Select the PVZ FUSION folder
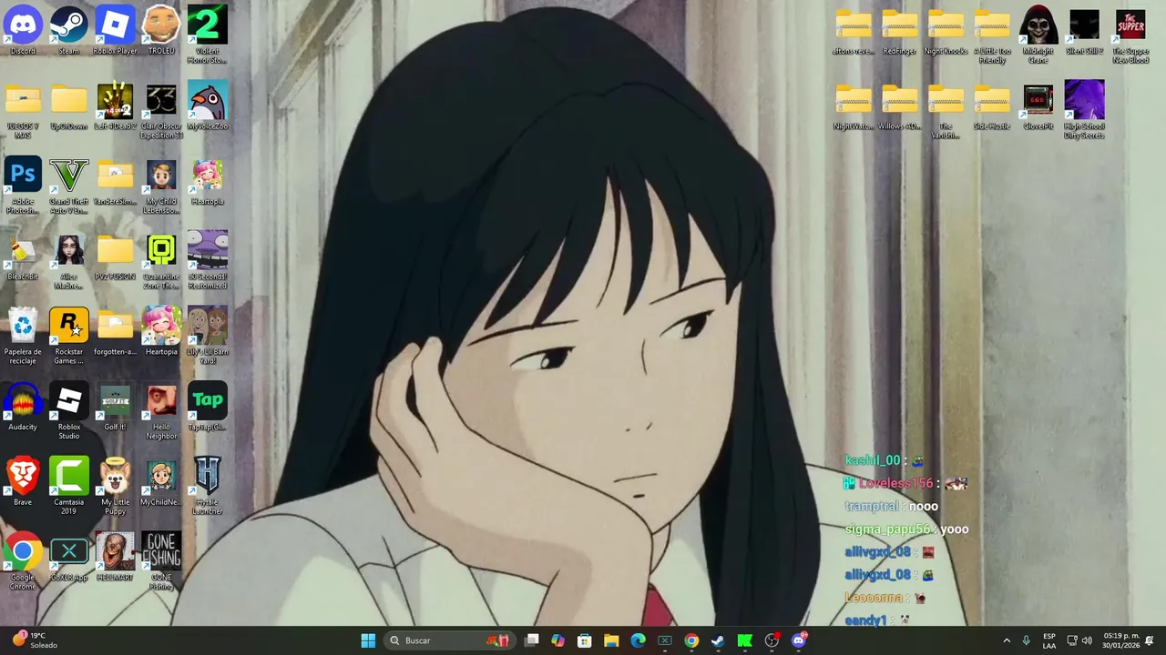 coord(115,257)
